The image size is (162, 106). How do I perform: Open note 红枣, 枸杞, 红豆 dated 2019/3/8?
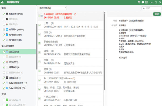click(x=71, y=89)
